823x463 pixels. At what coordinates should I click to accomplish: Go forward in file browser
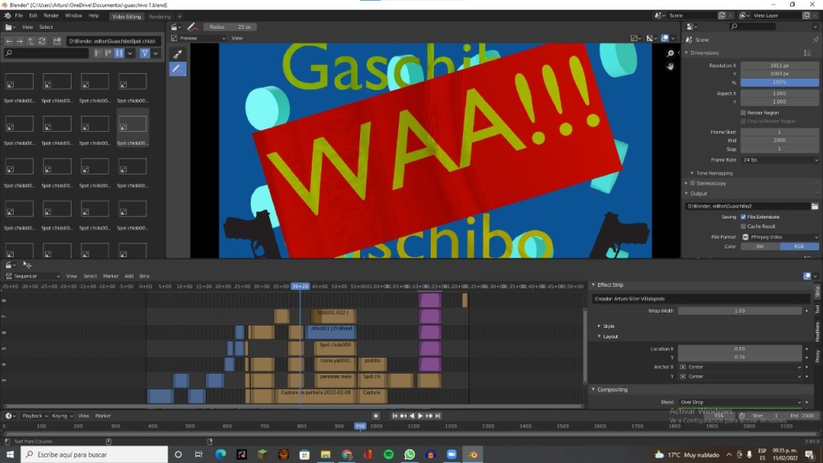[x=19, y=41]
